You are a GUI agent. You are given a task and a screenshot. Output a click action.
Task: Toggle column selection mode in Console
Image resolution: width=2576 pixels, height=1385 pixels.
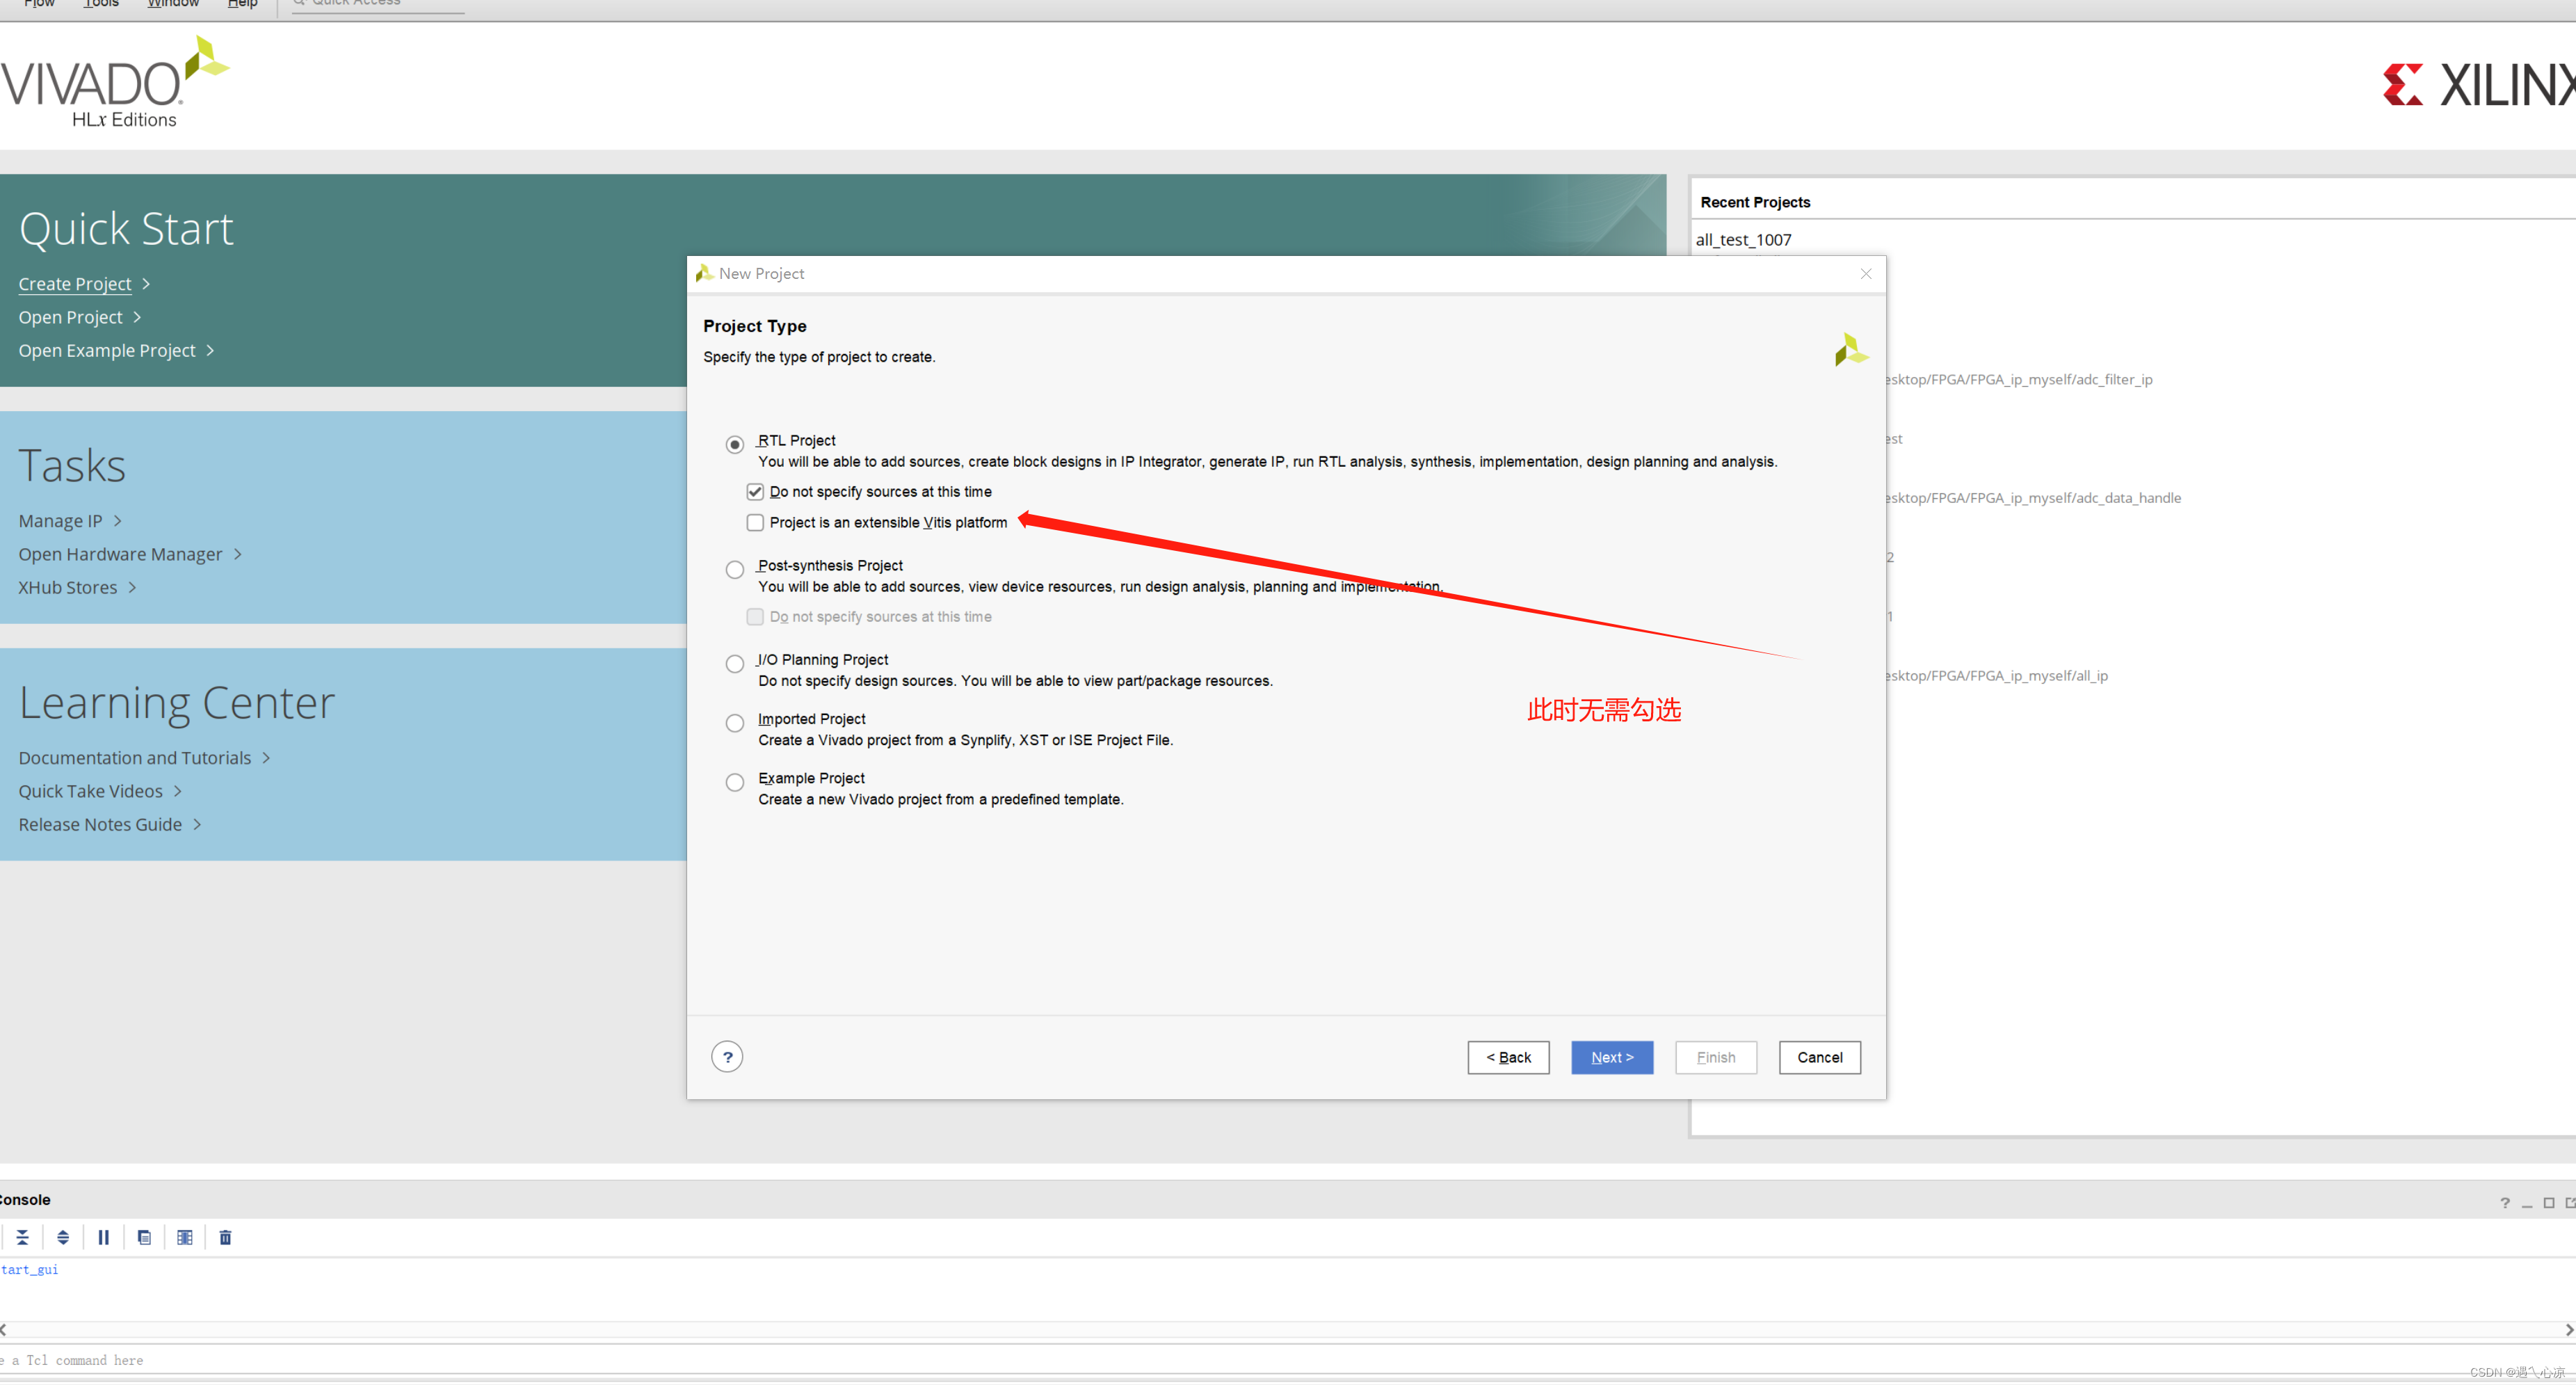point(185,1237)
